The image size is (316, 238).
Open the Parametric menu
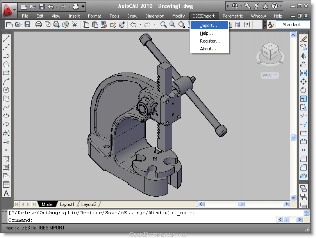tap(232, 16)
